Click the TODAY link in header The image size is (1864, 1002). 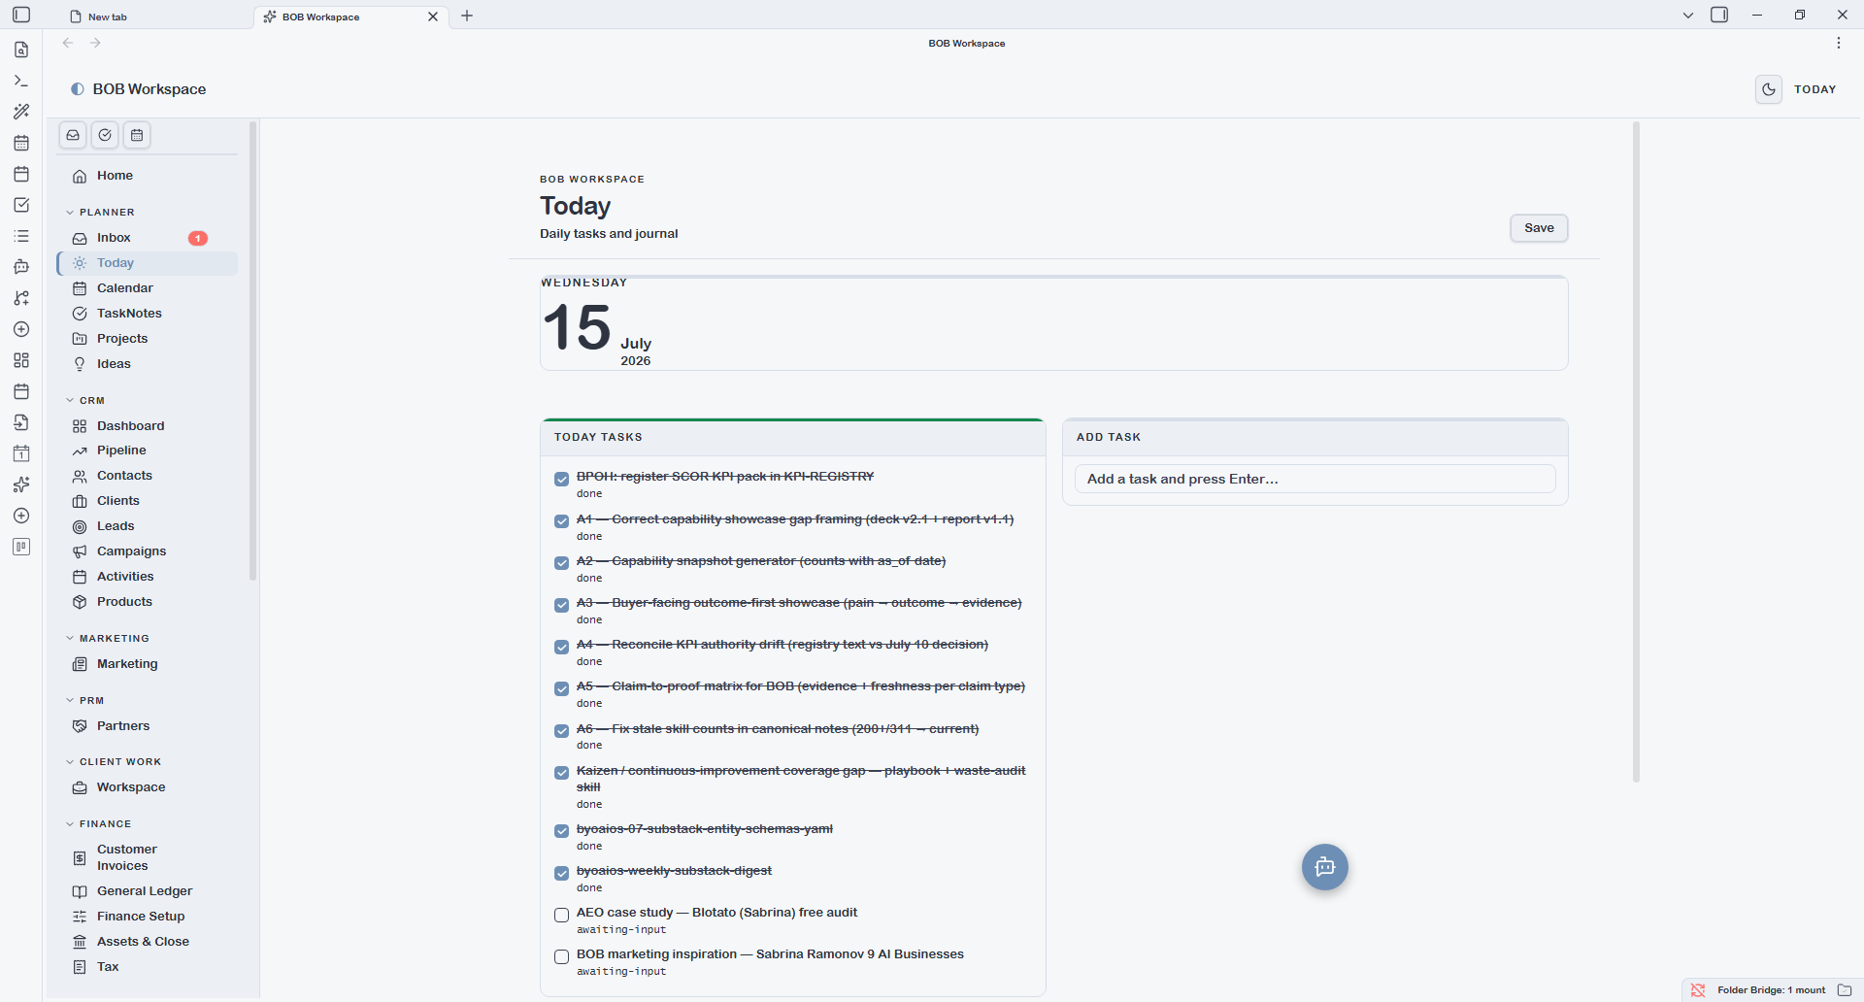(x=1814, y=89)
